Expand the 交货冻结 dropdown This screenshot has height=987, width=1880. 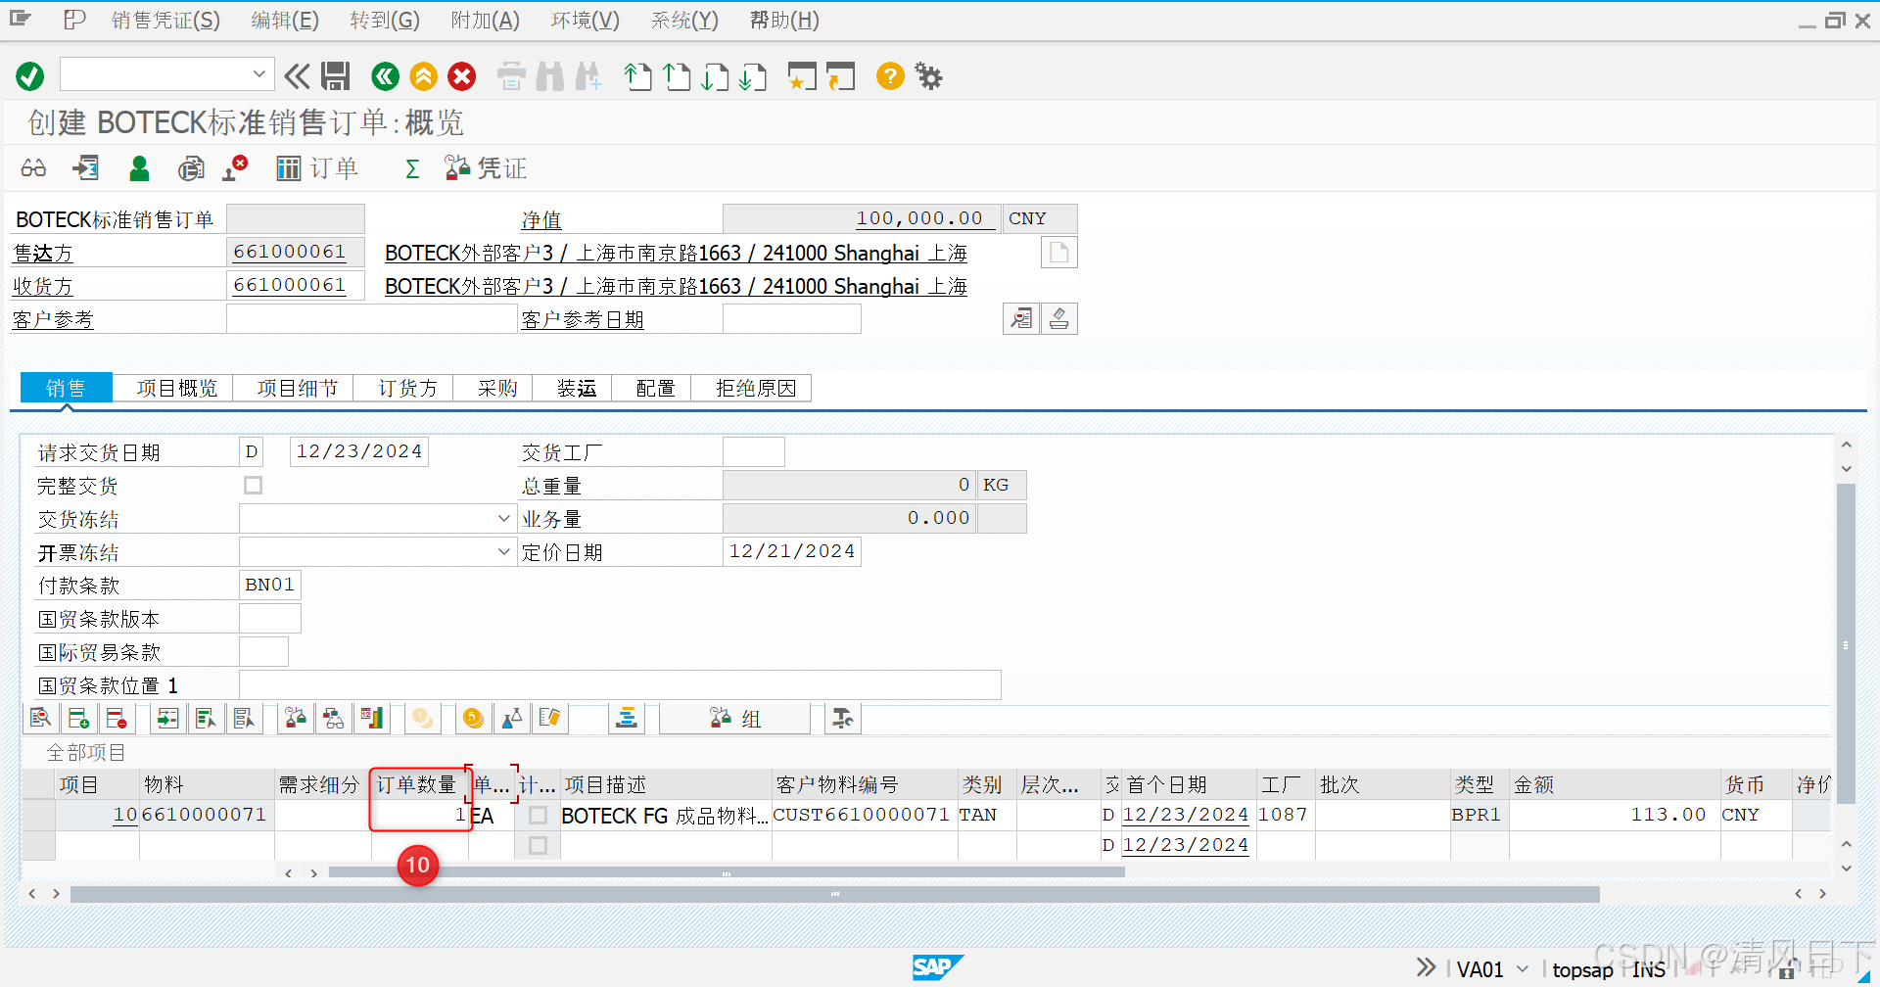[503, 518]
